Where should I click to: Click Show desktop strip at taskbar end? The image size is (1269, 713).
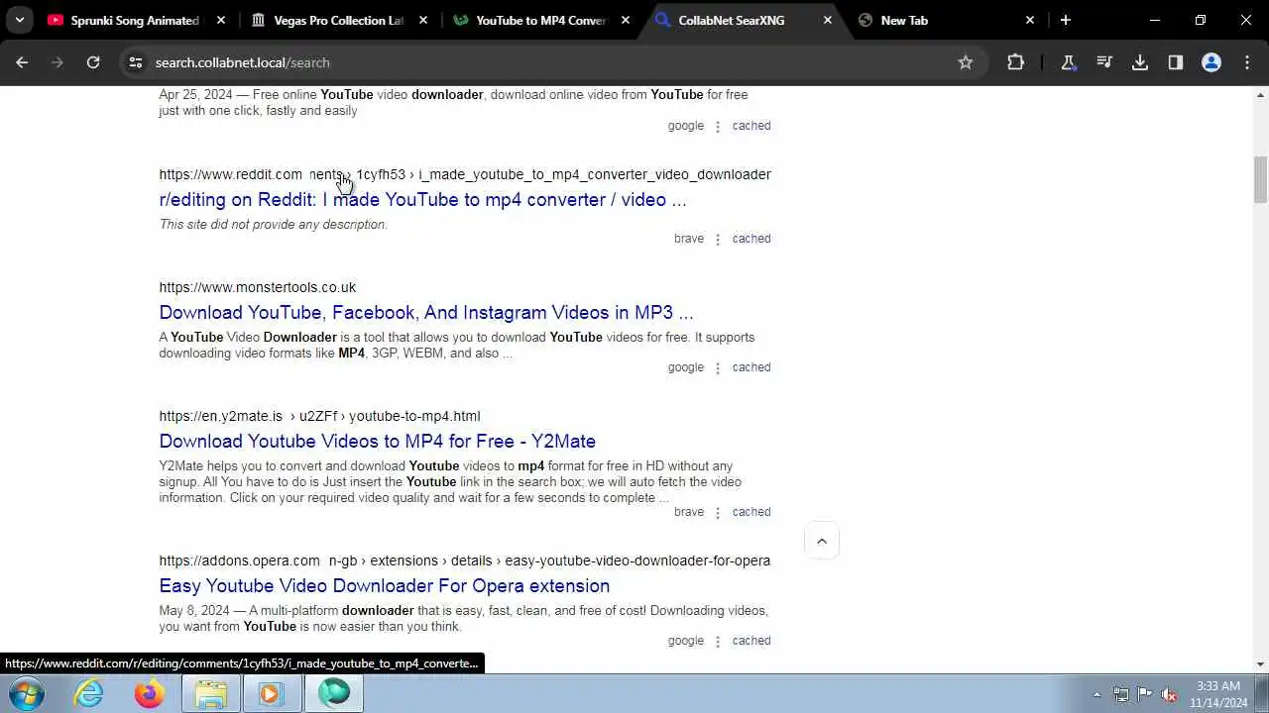click(1263, 693)
